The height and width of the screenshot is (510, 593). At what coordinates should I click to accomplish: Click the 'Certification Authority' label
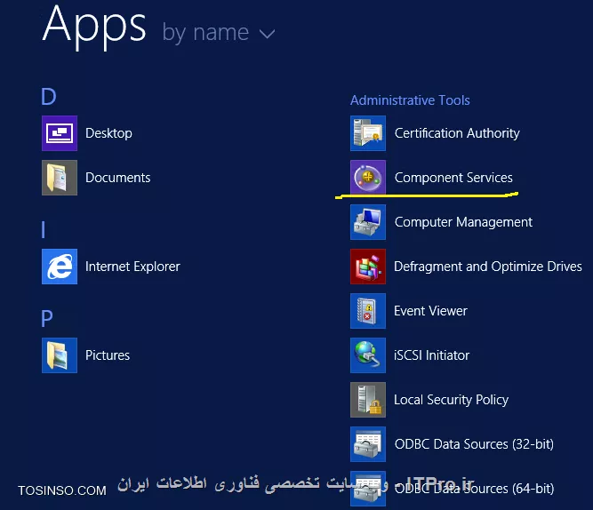(x=457, y=133)
